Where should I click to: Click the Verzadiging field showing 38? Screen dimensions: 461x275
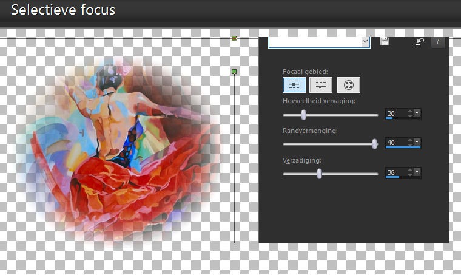(395, 172)
